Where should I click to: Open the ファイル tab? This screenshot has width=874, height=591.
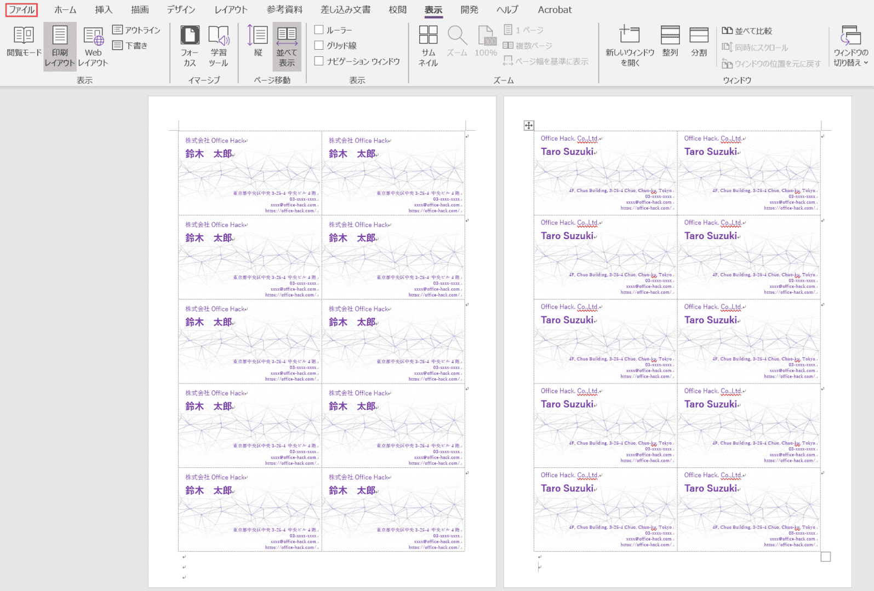click(21, 10)
